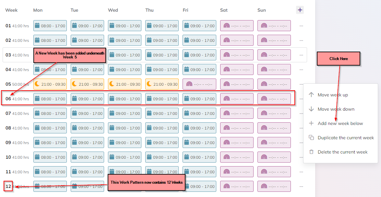Click the duplicate icon in the context menu

pyautogui.click(x=311, y=138)
